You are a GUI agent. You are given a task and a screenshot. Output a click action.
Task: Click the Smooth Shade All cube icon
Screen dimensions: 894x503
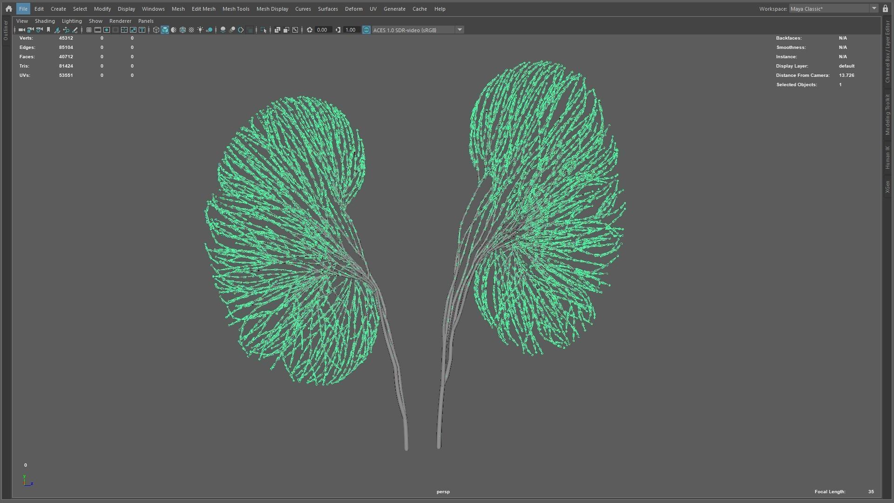coord(165,30)
